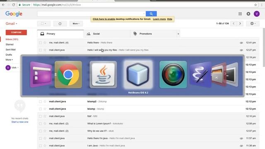Switch to Chrome in the app switcher
The width and height of the screenshot is (265, 149).
[x=68, y=74]
